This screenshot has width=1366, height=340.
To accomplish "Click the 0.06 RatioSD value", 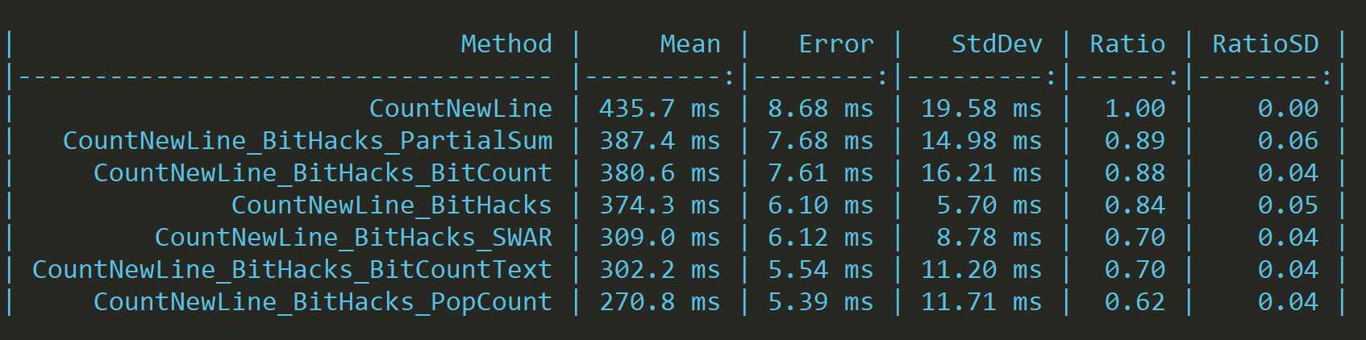I will (1288, 141).
